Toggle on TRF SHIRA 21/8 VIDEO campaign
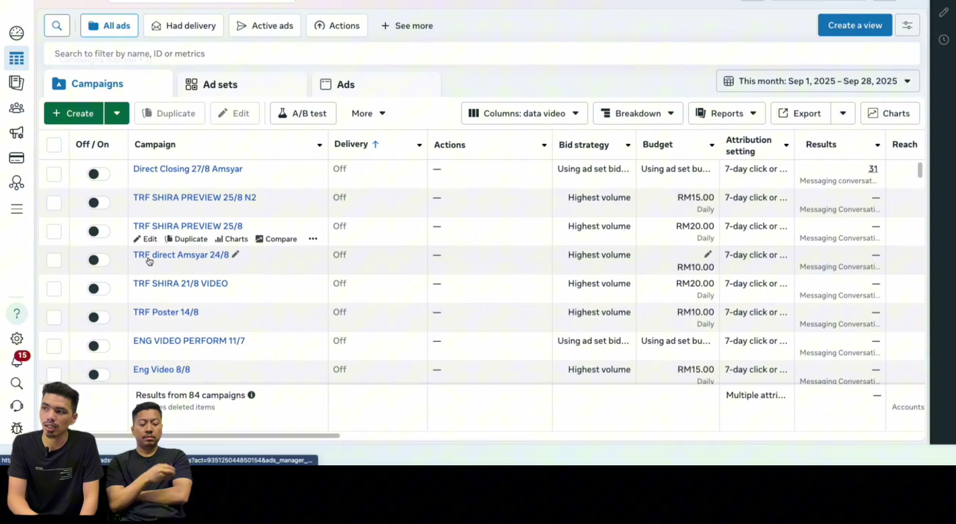 click(98, 289)
